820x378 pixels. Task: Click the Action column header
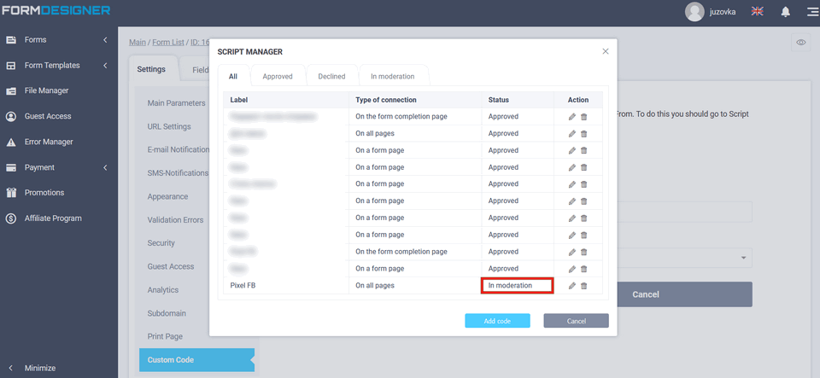tap(578, 100)
